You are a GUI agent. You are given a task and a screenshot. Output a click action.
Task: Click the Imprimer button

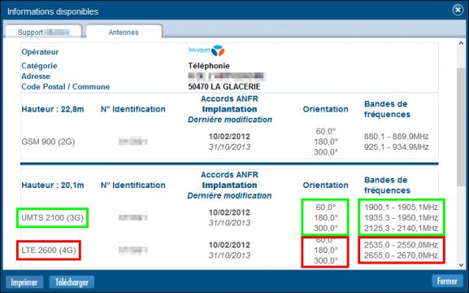point(24,282)
